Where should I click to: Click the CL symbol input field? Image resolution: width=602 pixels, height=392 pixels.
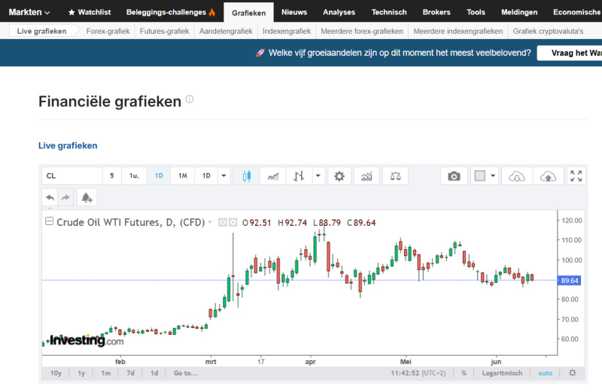tap(71, 176)
